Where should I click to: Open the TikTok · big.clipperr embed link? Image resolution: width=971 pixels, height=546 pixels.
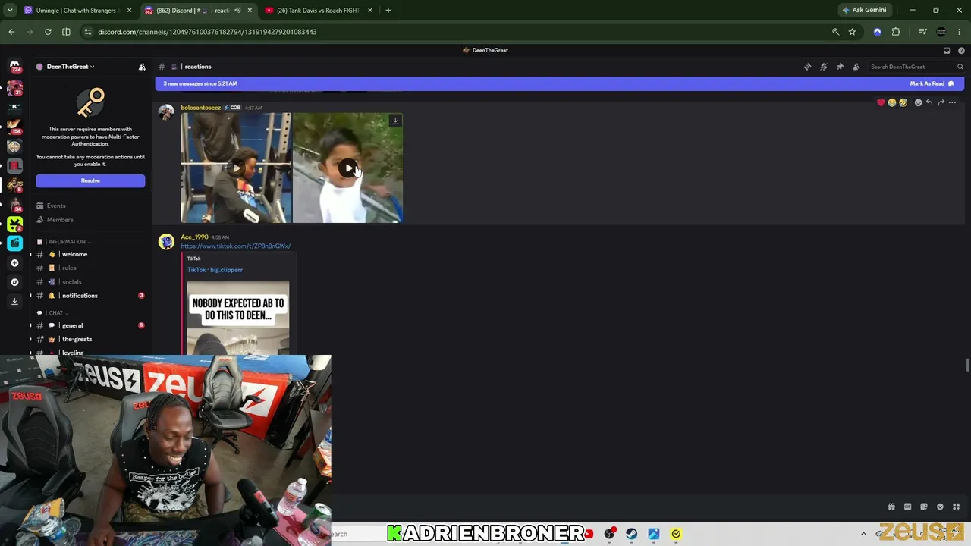pyautogui.click(x=215, y=270)
